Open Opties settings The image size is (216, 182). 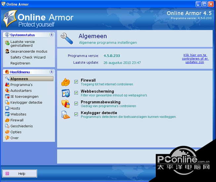(x=16, y=132)
